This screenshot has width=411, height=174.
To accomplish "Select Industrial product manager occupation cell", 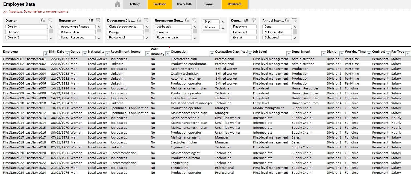I will (x=192, y=103).
